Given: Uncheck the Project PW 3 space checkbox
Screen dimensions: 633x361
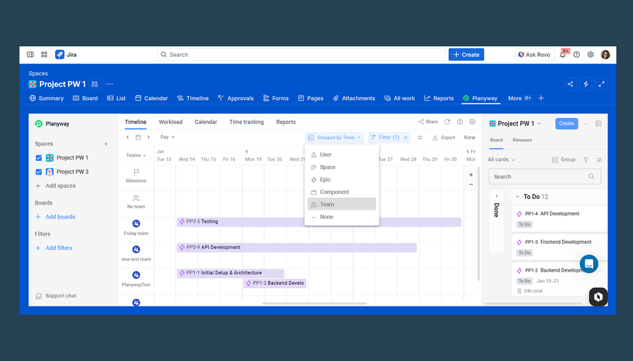Looking at the screenshot, I should [39, 172].
